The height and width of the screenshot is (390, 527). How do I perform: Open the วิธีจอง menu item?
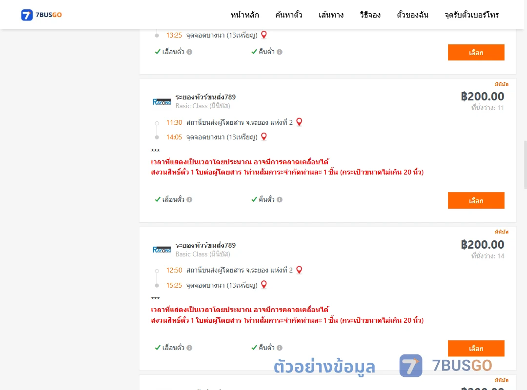tap(370, 15)
